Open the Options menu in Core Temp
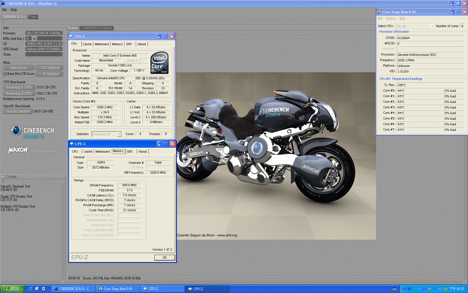 coord(391,19)
